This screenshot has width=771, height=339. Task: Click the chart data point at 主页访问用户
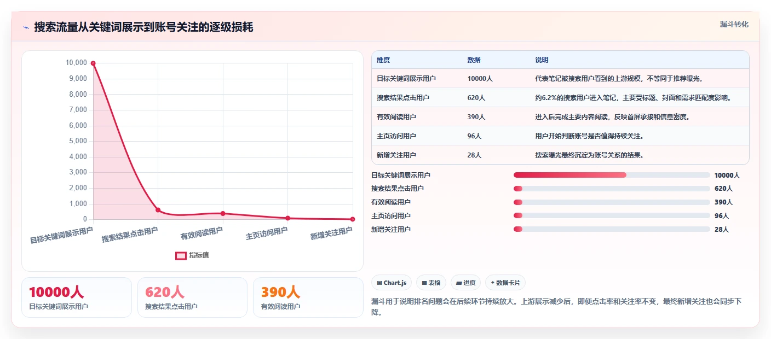click(x=287, y=218)
